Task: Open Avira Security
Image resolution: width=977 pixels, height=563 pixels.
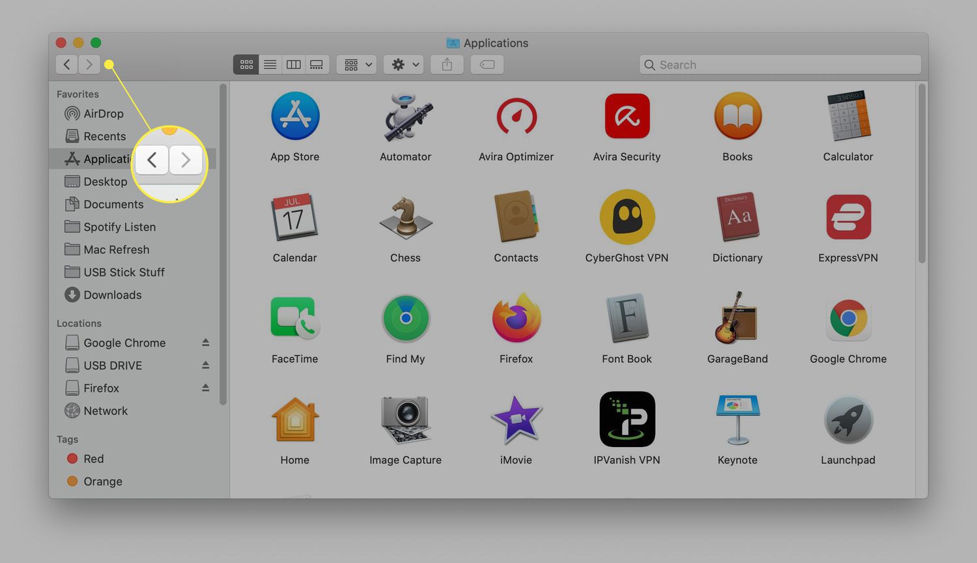Action: 627,116
